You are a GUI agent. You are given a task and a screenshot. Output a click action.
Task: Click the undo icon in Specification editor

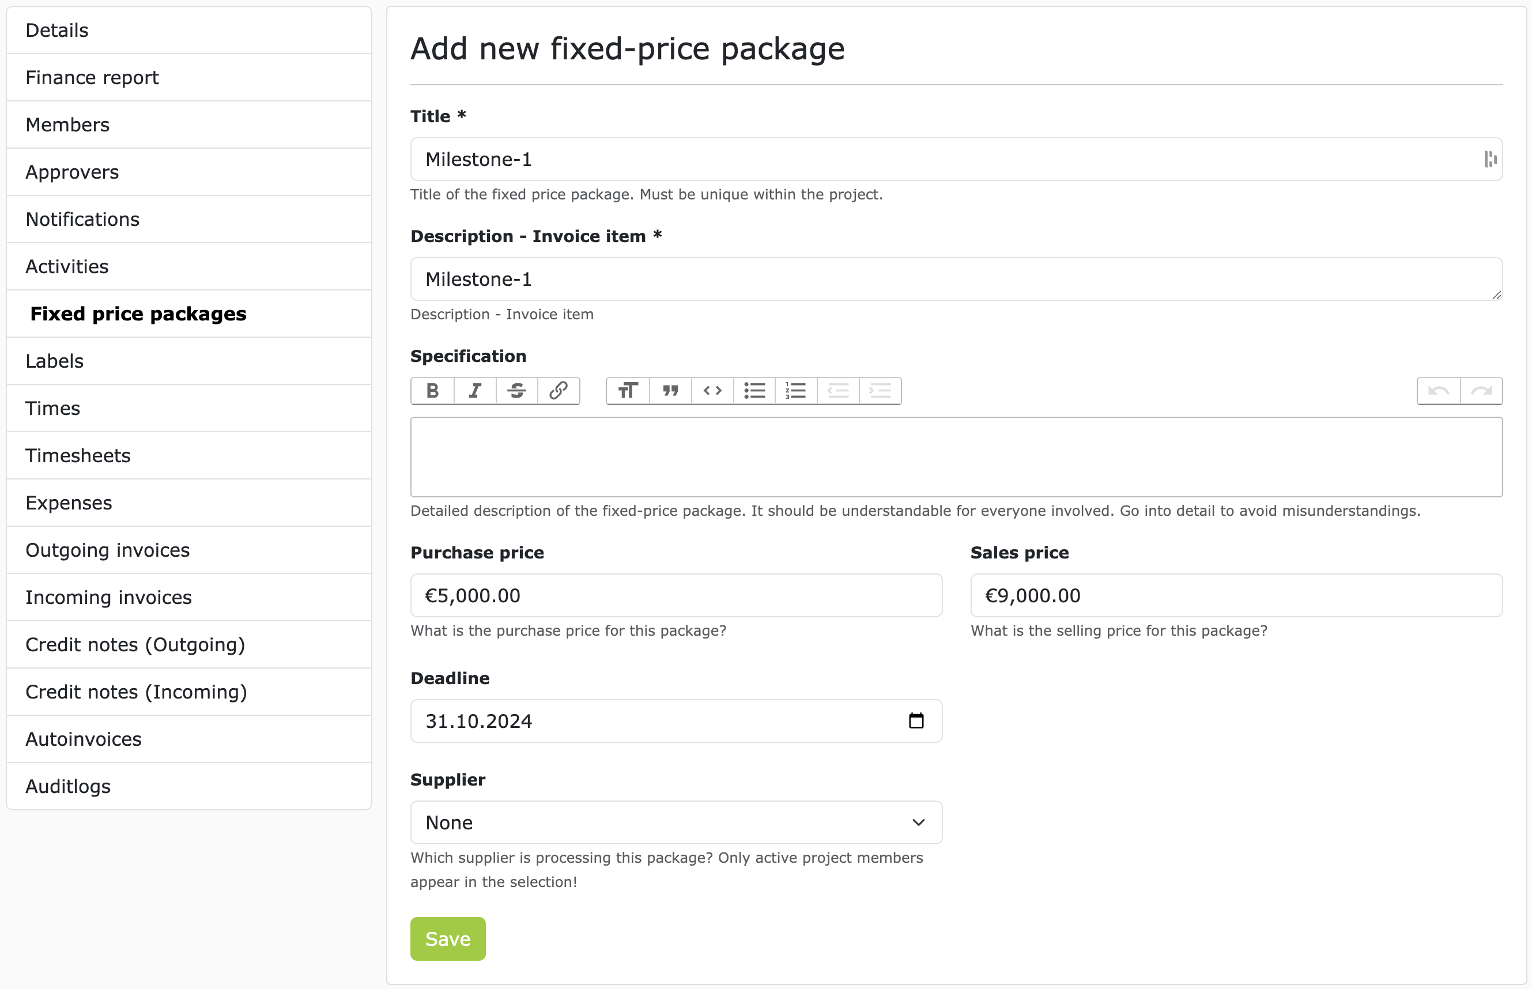point(1438,390)
